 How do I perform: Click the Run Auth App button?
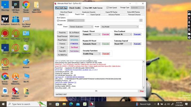point(61,8)
